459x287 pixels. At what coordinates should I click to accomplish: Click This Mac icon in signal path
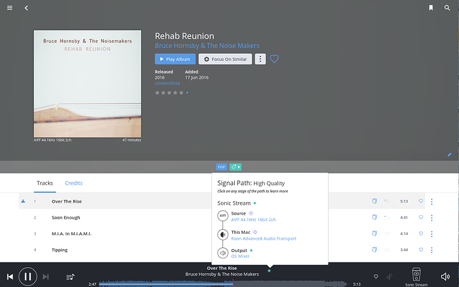[223, 235]
